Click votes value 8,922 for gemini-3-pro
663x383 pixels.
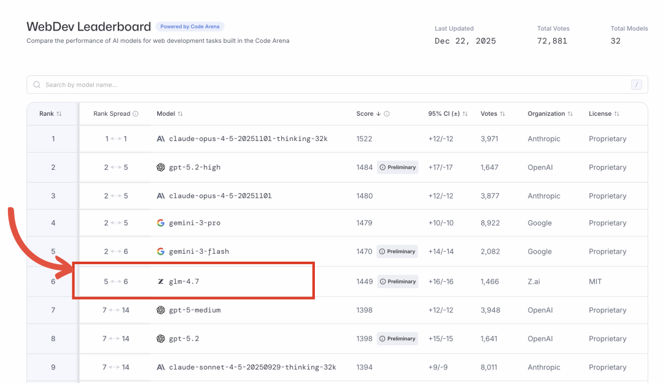(490, 223)
